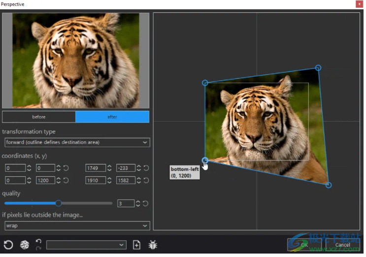Click the top-right corner handle of outline

tap(318, 68)
